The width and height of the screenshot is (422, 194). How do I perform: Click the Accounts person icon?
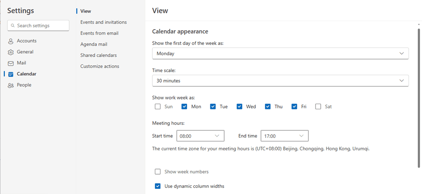[10, 41]
